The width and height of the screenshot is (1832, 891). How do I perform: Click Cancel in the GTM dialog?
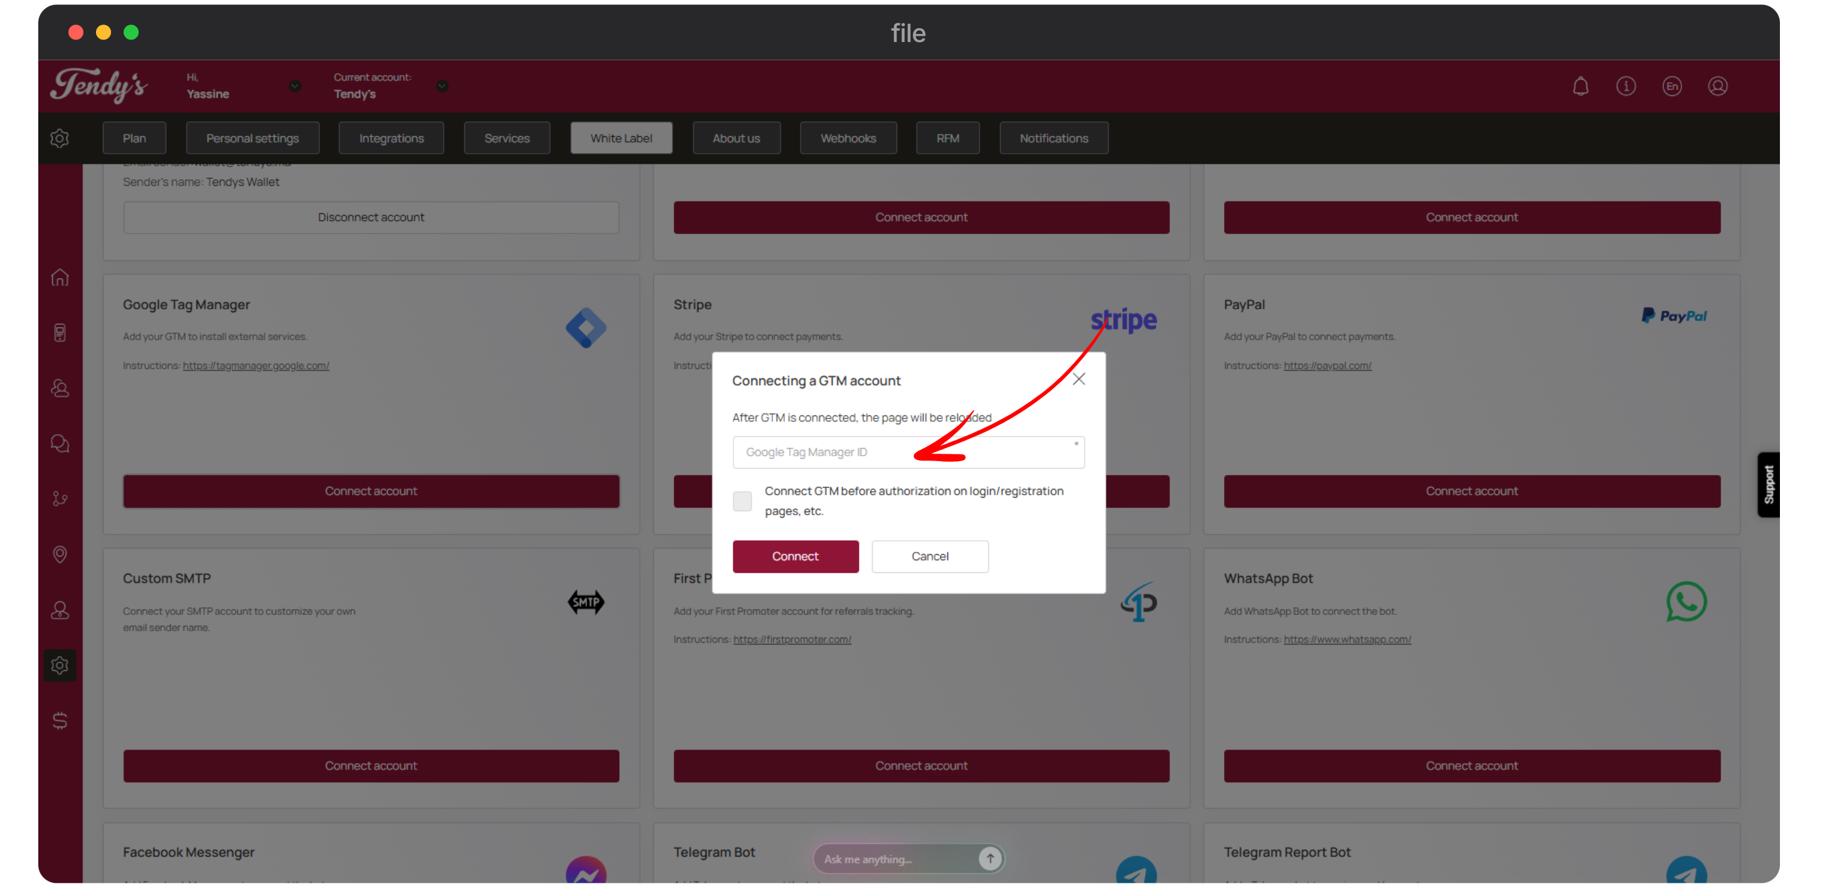coord(930,556)
